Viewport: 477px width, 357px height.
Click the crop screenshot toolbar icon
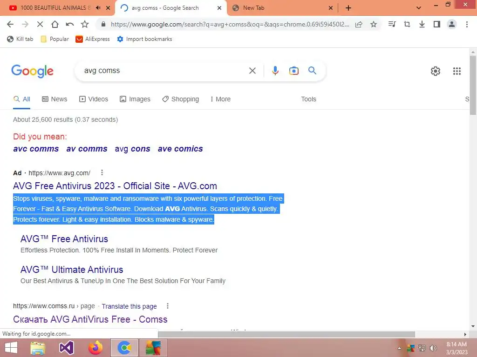pyautogui.click(x=407, y=24)
